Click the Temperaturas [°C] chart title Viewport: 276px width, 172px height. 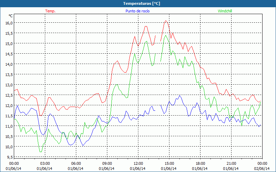(x=141, y=3)
